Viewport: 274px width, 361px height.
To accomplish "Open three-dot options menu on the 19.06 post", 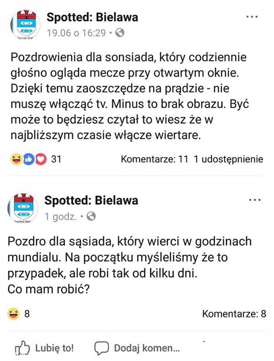I will point(252,16).
